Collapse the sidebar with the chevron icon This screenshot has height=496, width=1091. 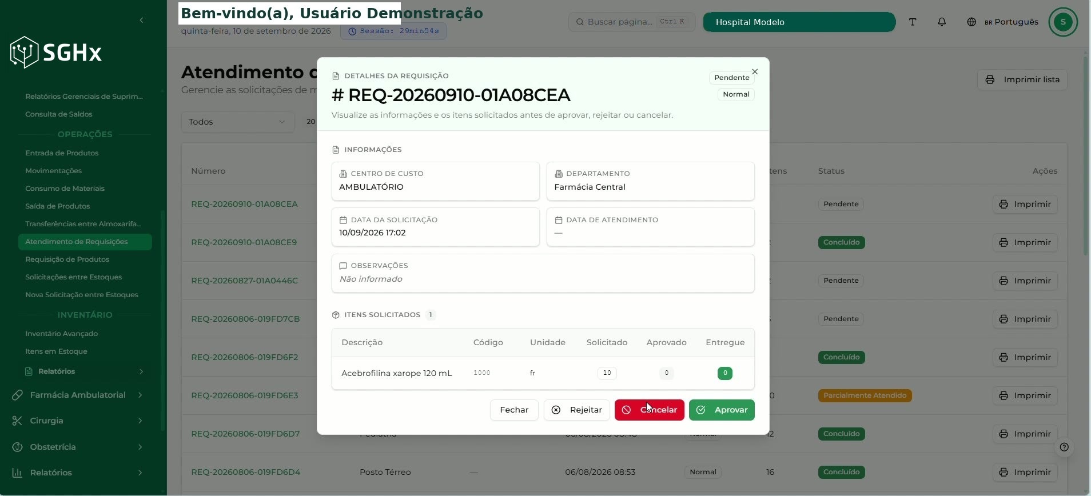tap(141, 21)
